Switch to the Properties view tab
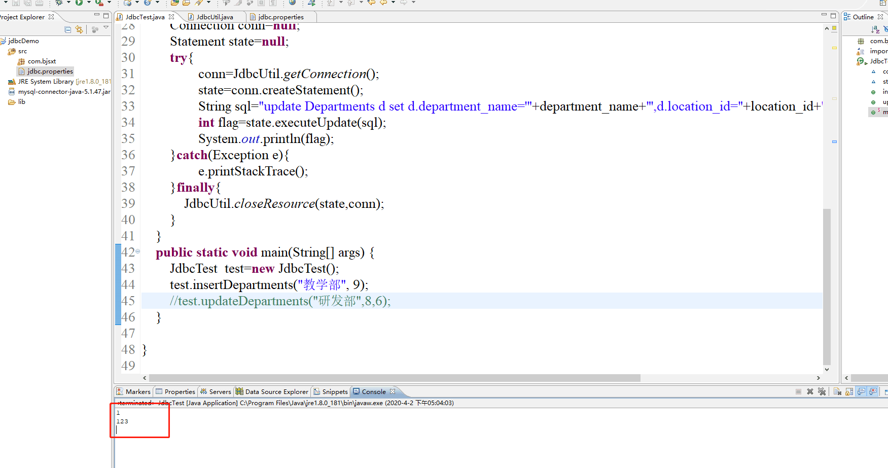The width and height of the screenshot is (888, 468). click(x=175, y=391)
